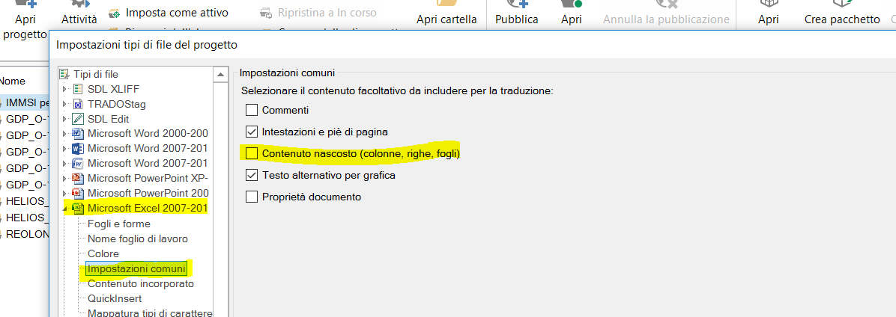Select Microsoft Excel 2007-201 file type

tap(148, 208)
